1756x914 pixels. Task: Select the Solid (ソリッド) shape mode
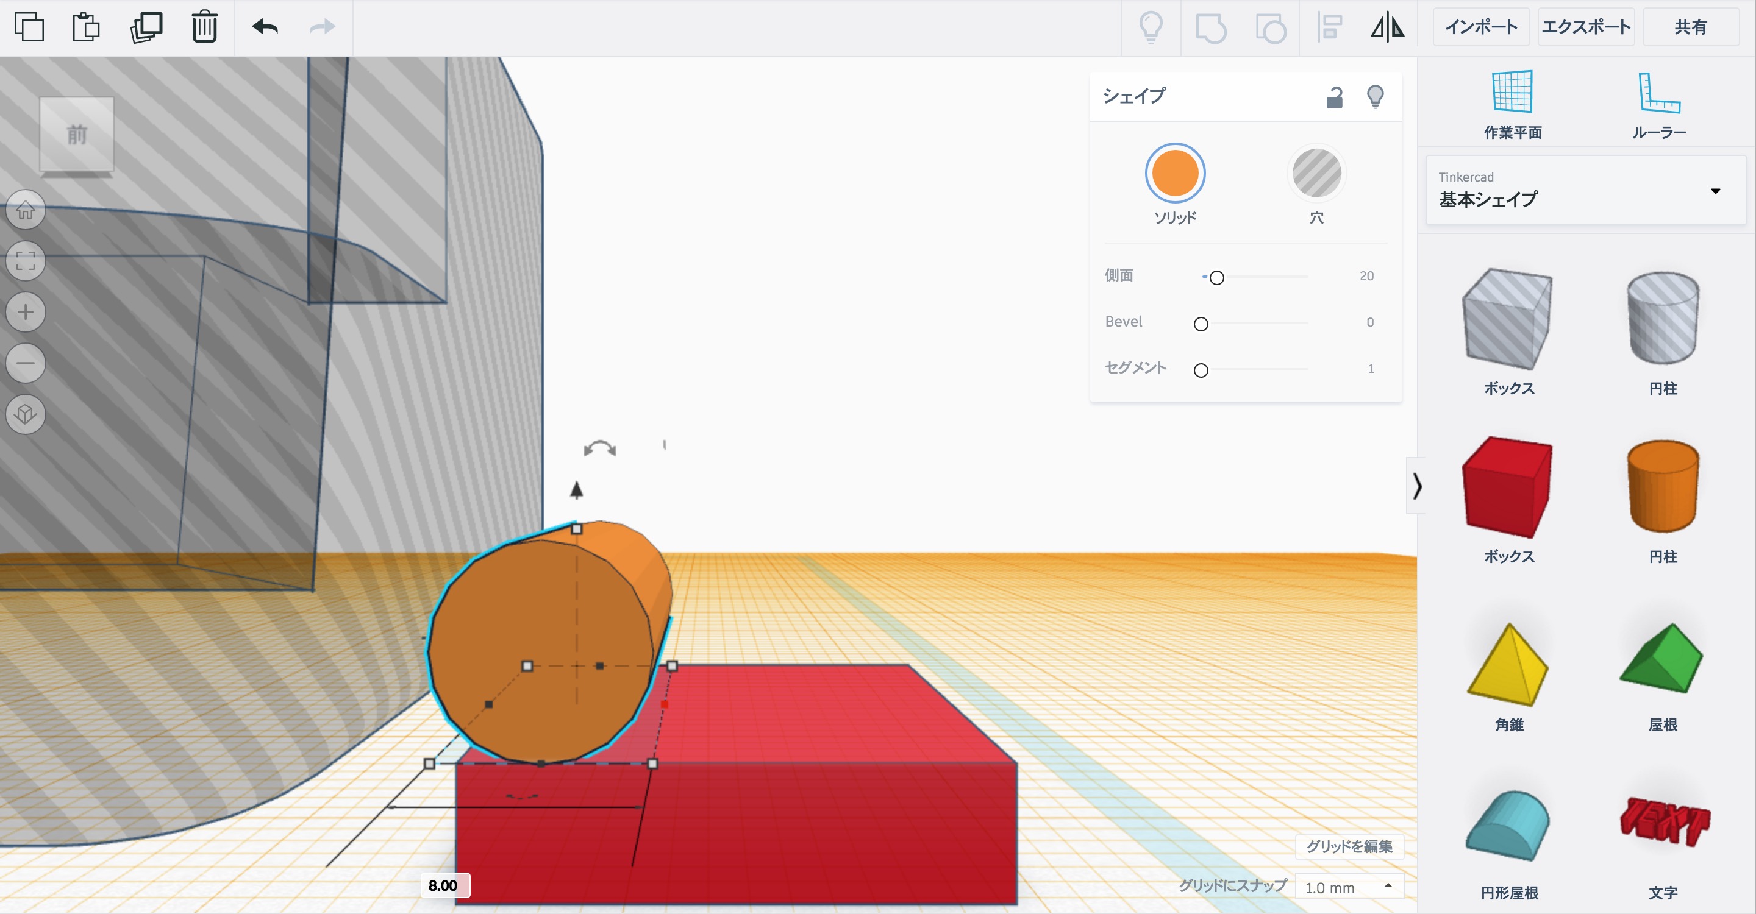(x=1174, y=173)
